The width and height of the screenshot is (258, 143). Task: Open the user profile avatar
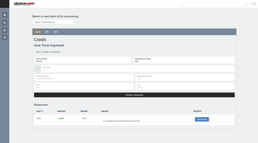(x=253, y=4)
